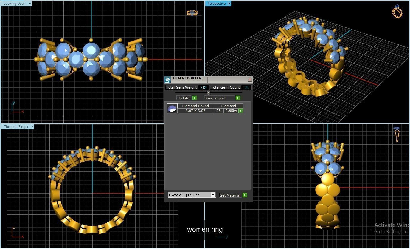Select the Perspective viewport label

[x=216, y=4]
